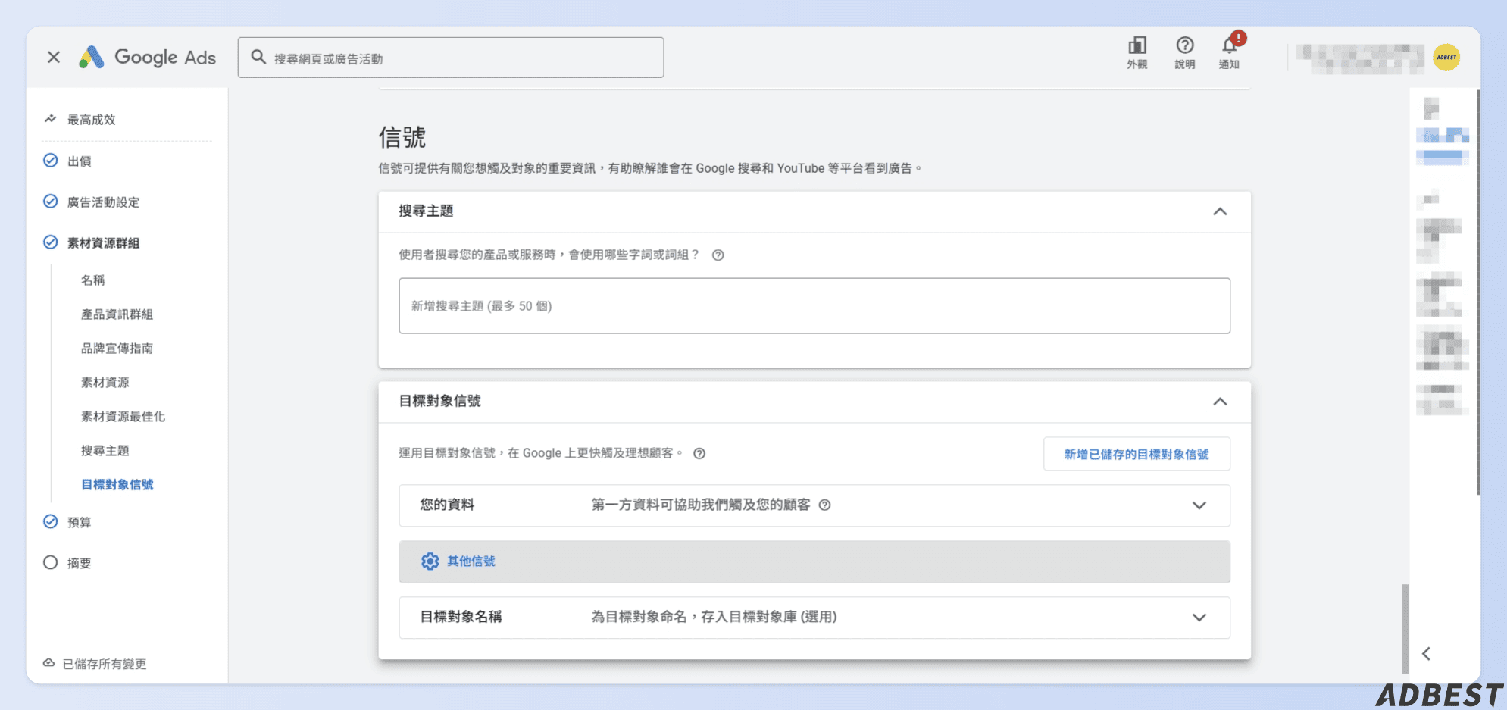Viewport: 1507px width, 710px height.
Task: Click the 最高成效 performance icon
Action: [51, 119]
